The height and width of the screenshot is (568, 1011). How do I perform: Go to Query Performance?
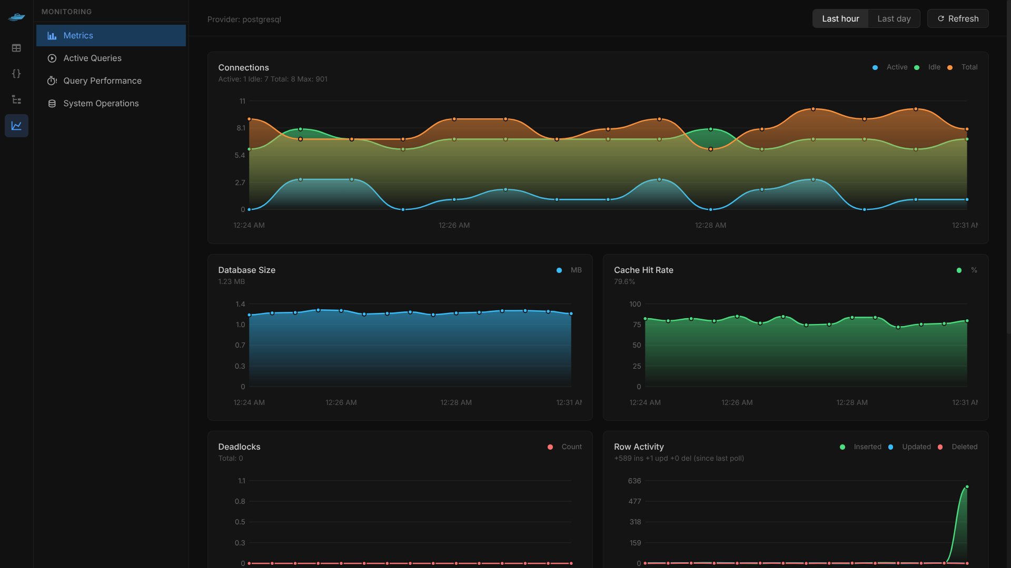[x=111, y=81]
